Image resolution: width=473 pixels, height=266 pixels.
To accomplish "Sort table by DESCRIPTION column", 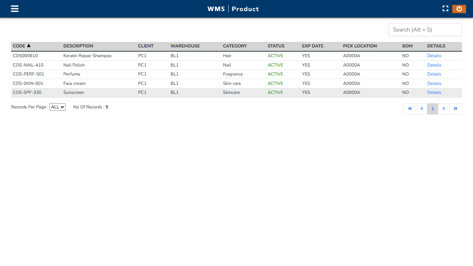I will pyautogui.click(x=78, y=46).
